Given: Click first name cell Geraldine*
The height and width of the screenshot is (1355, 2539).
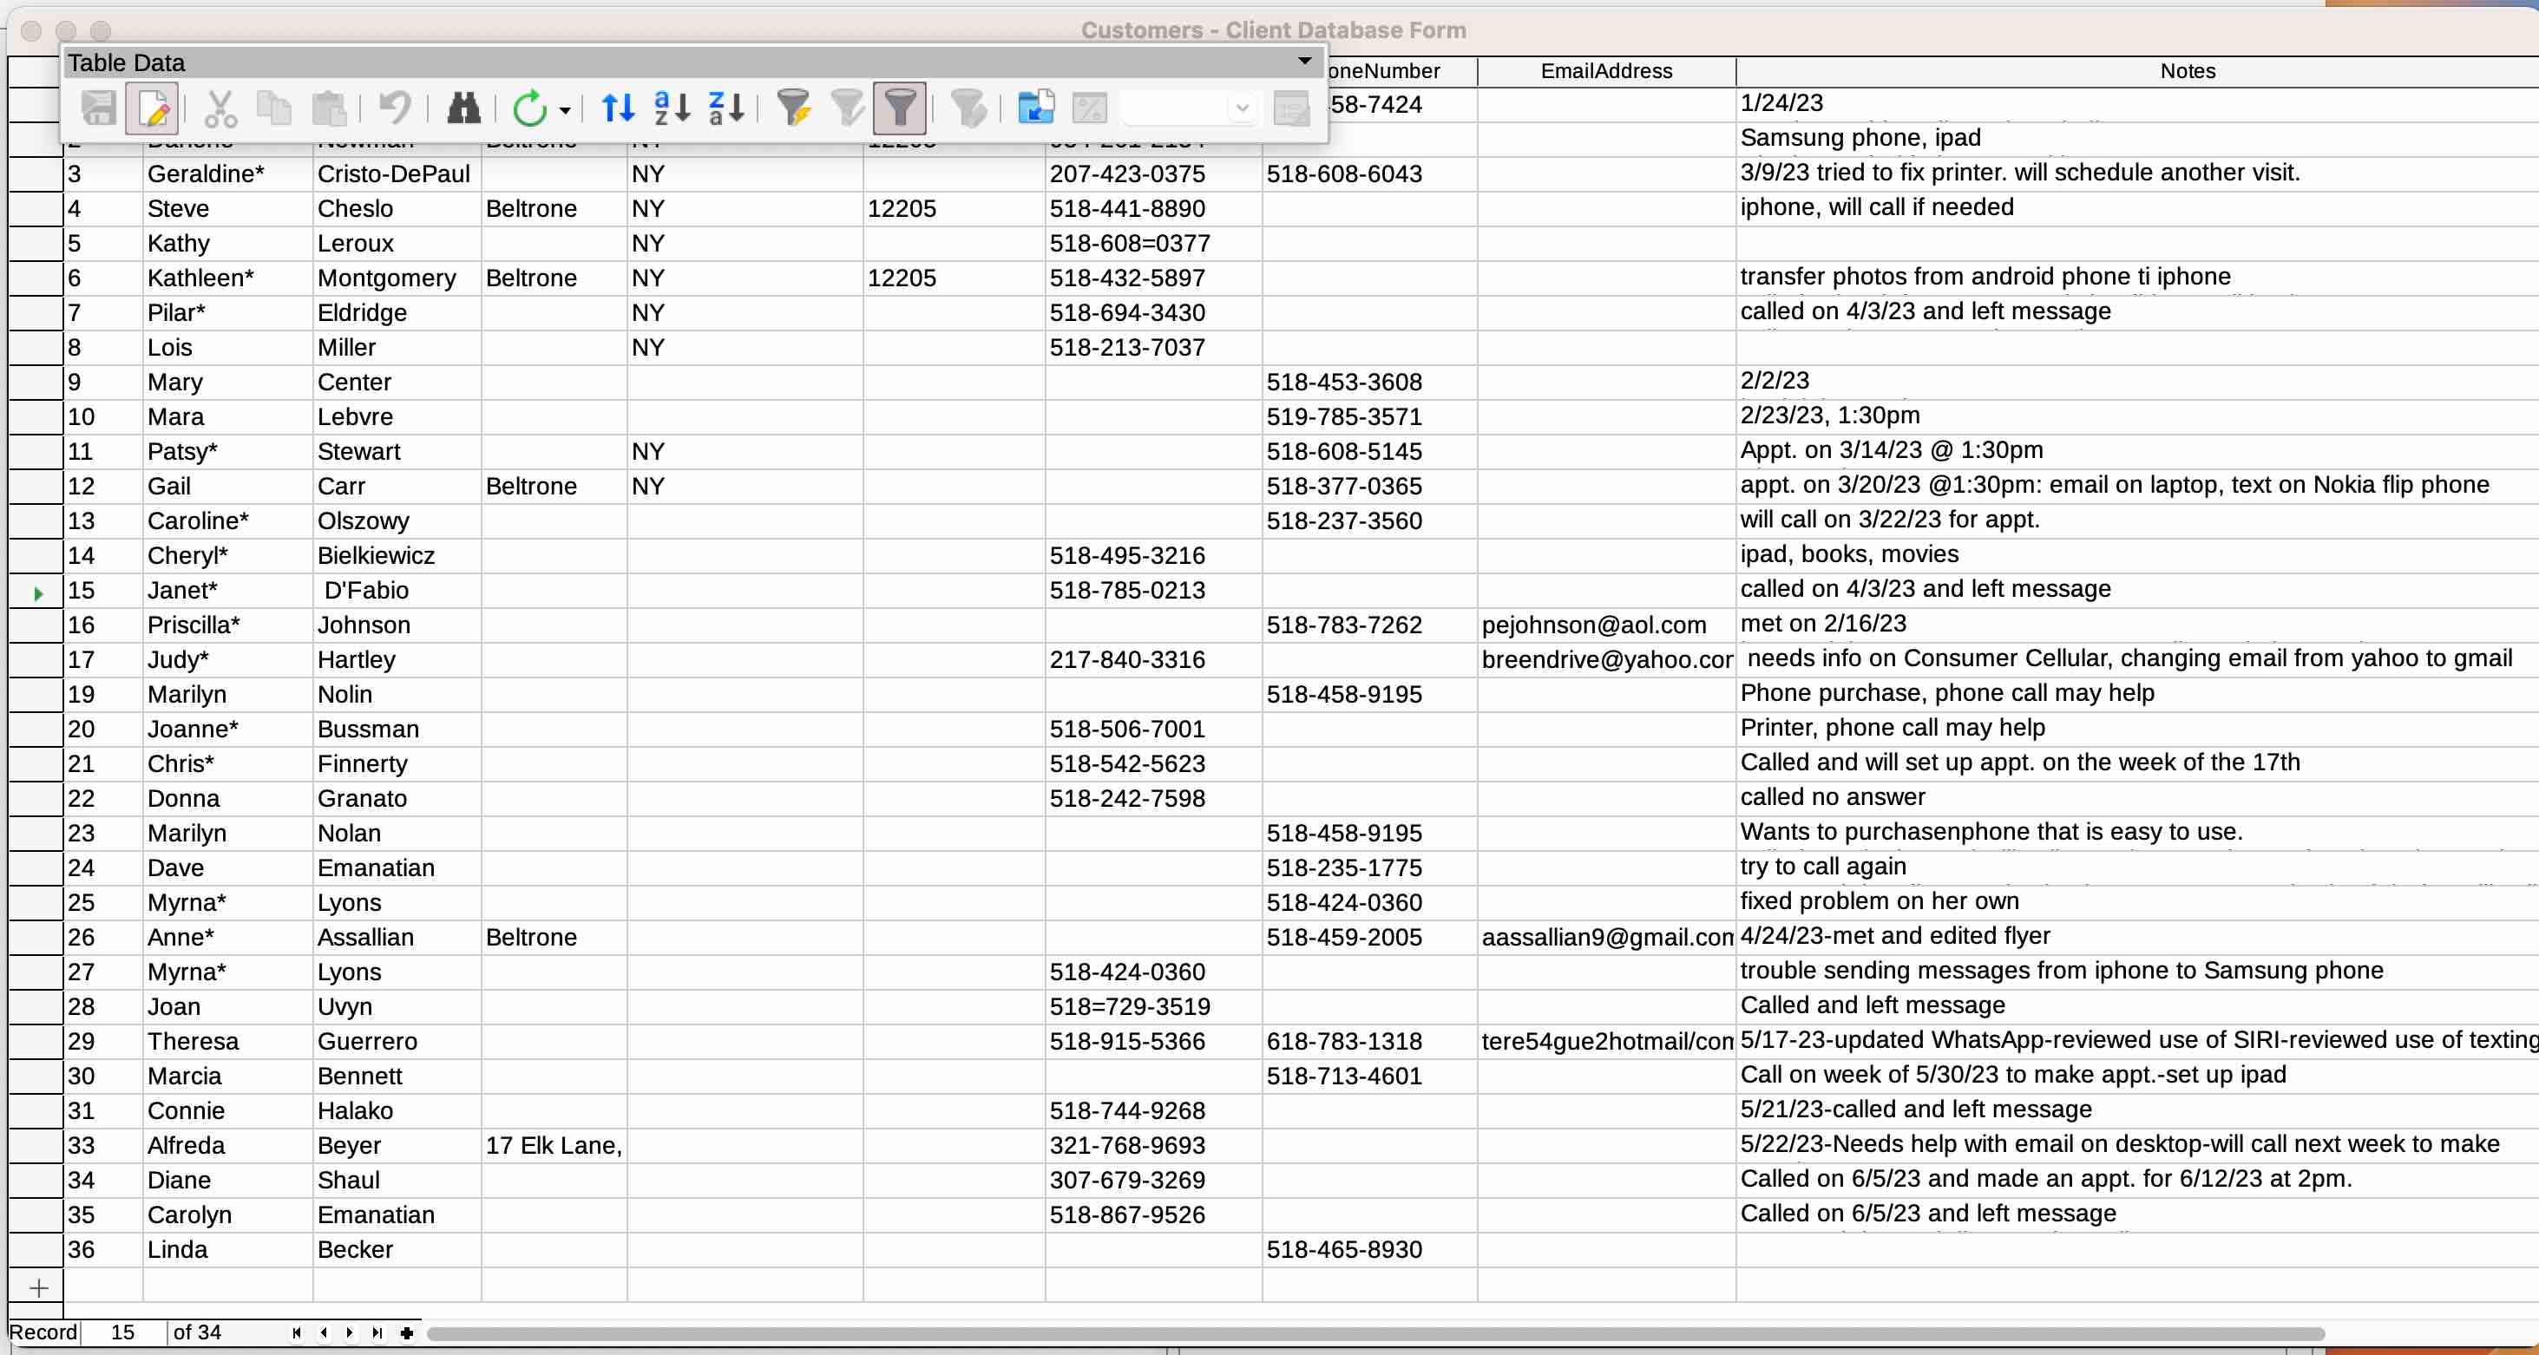Looking at the screenshot, I should point(227,173).
